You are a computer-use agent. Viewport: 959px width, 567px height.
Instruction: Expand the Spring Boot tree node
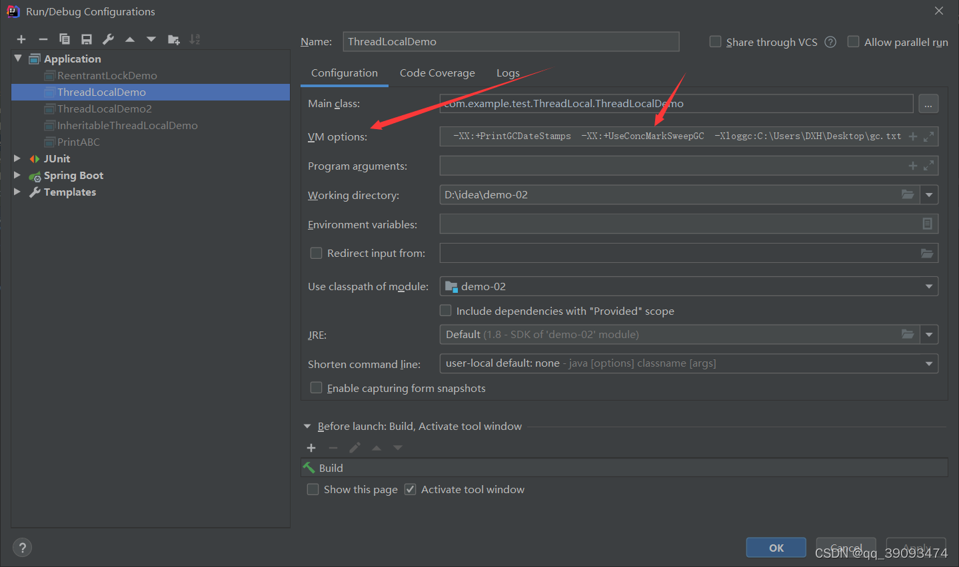(18, 175)
